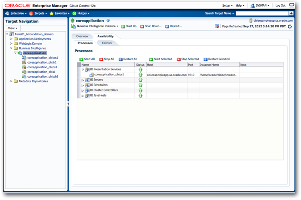Select coreapplication_obis1 tree item

pyautogui.click(x=41, y=72)
